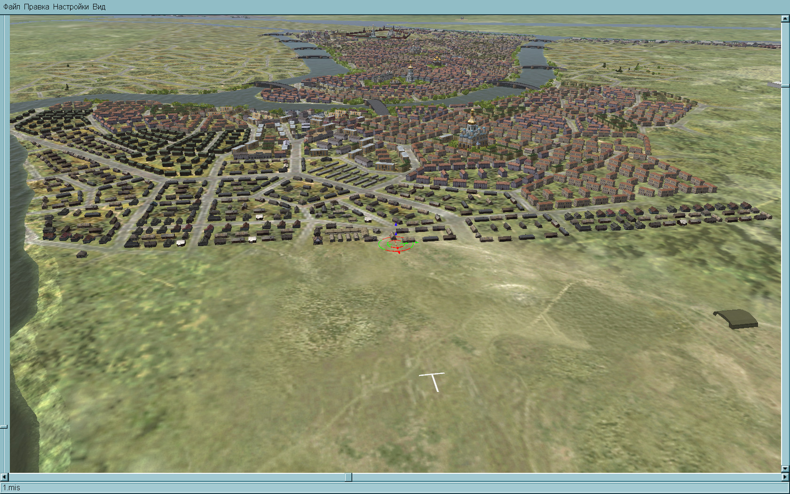Click the left edge slider handle
This screenshot has height=494, width=790.
coord(4,427)
